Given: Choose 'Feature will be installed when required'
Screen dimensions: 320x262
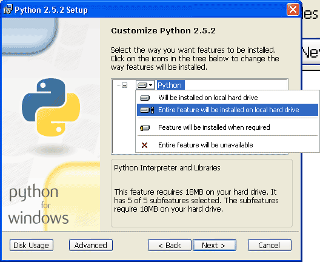Looking at the screenshot, I should pos(227,127).
